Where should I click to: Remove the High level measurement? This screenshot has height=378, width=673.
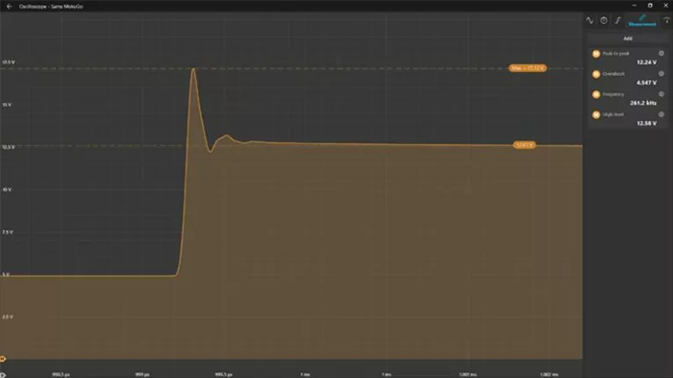pyautogui.click(x=661, y=114)
